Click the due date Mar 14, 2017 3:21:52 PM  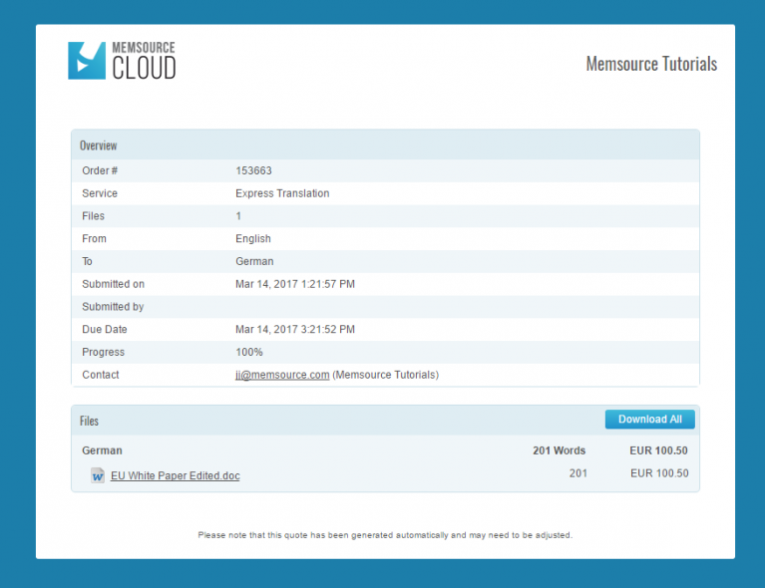click(x=295, y=330)
